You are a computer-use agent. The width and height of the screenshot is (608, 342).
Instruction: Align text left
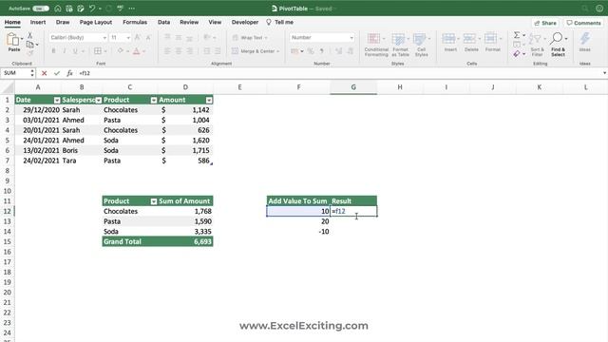click(x=167, y=51)
